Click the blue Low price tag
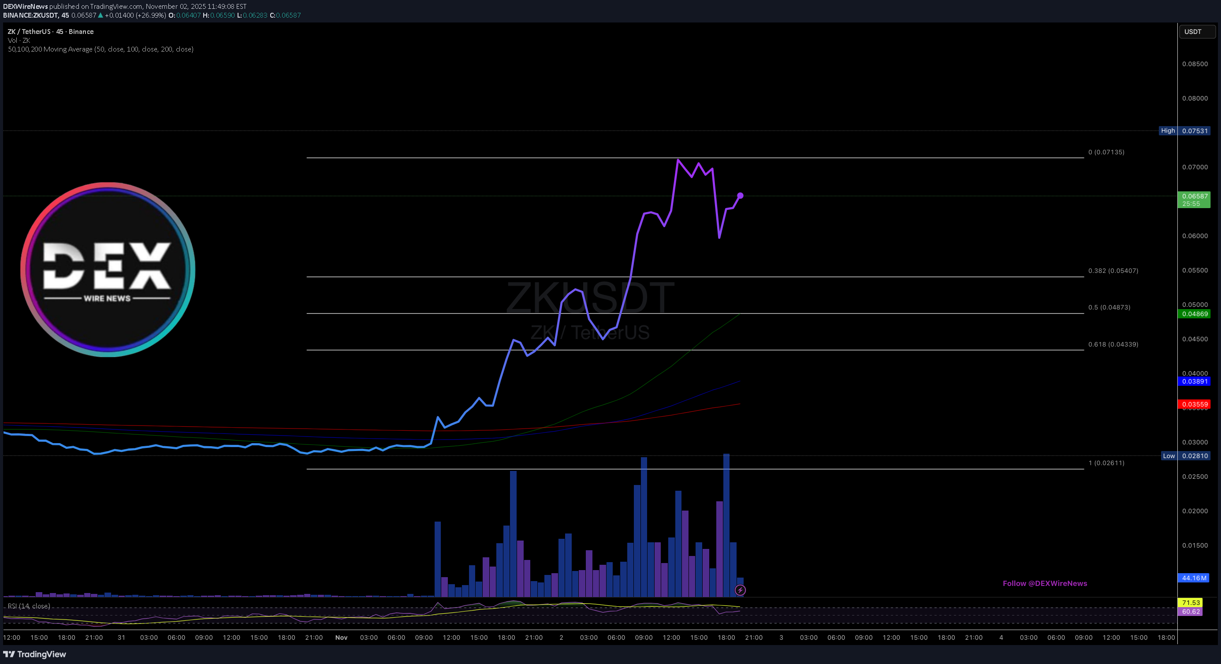This screenshot has height=664, width=1221. (x=1184, y=456)
